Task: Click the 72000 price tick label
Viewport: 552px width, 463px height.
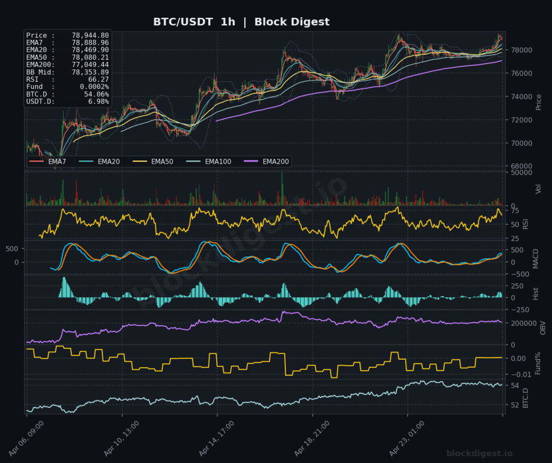Action: (521, 120)
